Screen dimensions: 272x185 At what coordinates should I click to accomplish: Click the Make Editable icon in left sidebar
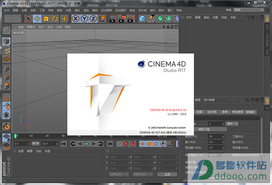(x=6, y=30)
